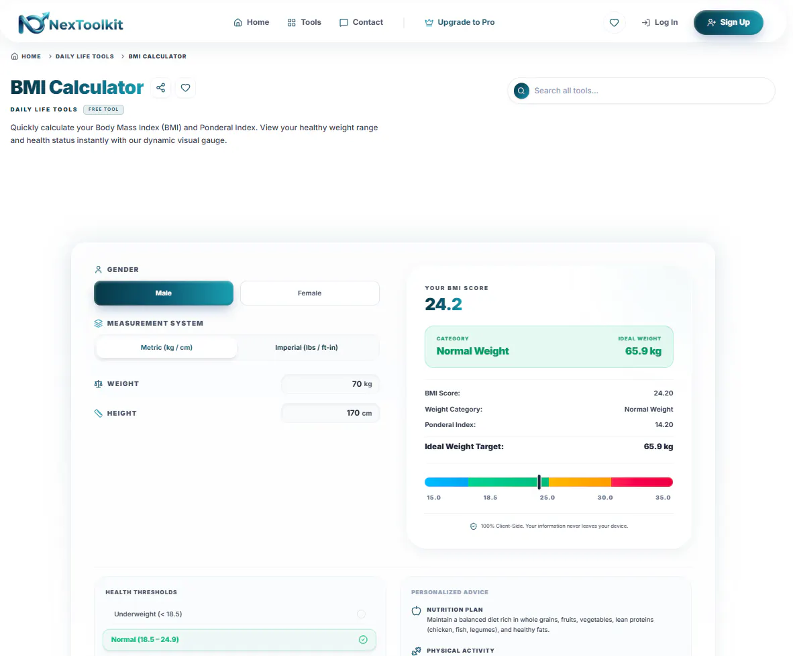This screenshot has height=656, width=793.
Task: Open the Home nav item
Action: point(252,22)
